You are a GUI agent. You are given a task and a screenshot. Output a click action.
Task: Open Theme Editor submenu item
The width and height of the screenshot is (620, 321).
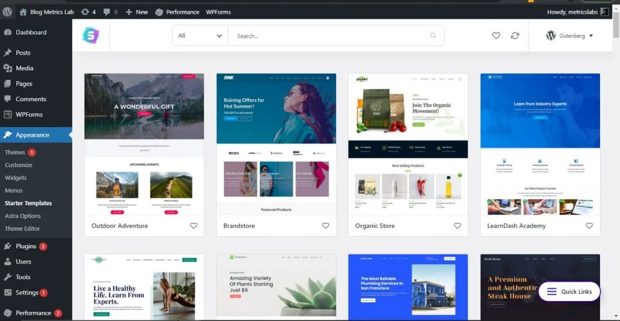22,228
